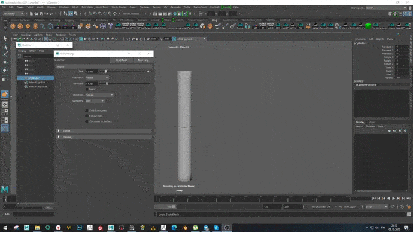
Task: Toggle the highlighted icon at the far right of the status line
Action: click(x=410, y=13)
